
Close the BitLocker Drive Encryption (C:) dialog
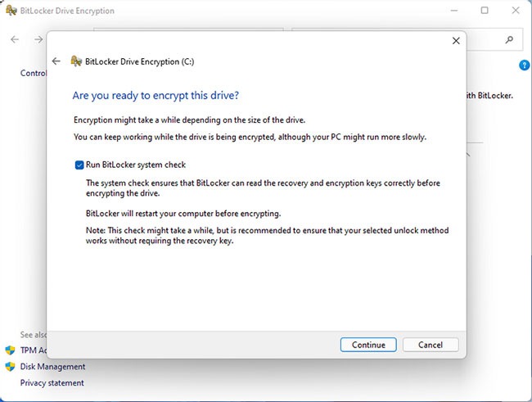coord(456,41)
